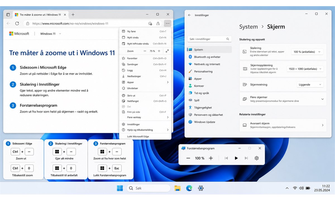Open Nedlastinger from Edge menu
Viewport: 335px width, 201px height.
(145, 76)
